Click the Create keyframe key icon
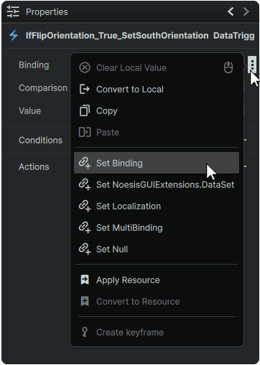 pyautogui.click(x=85, y=332)
